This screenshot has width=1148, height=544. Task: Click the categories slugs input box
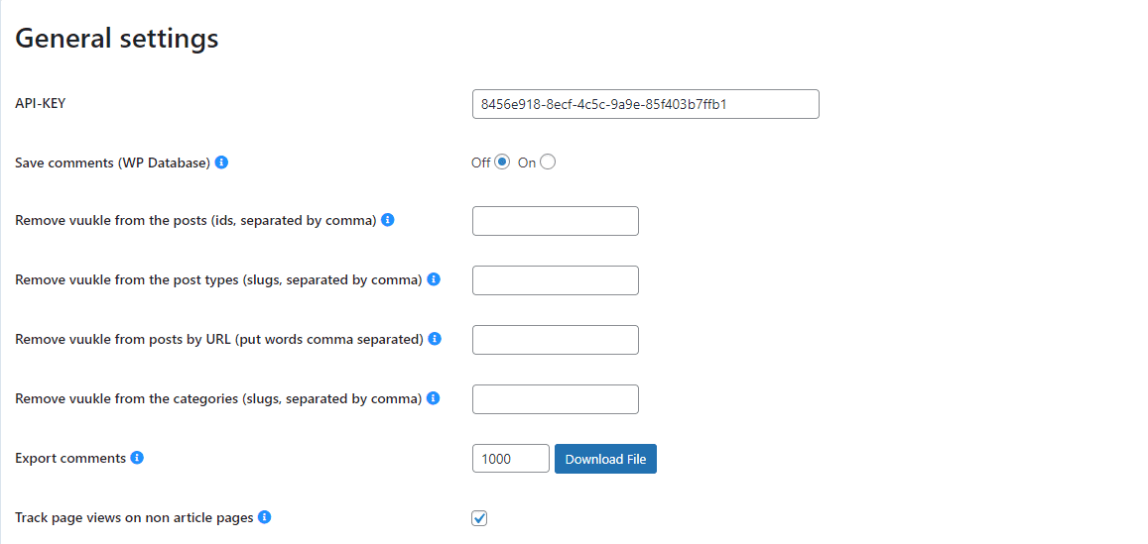click(x=556, y=399)
